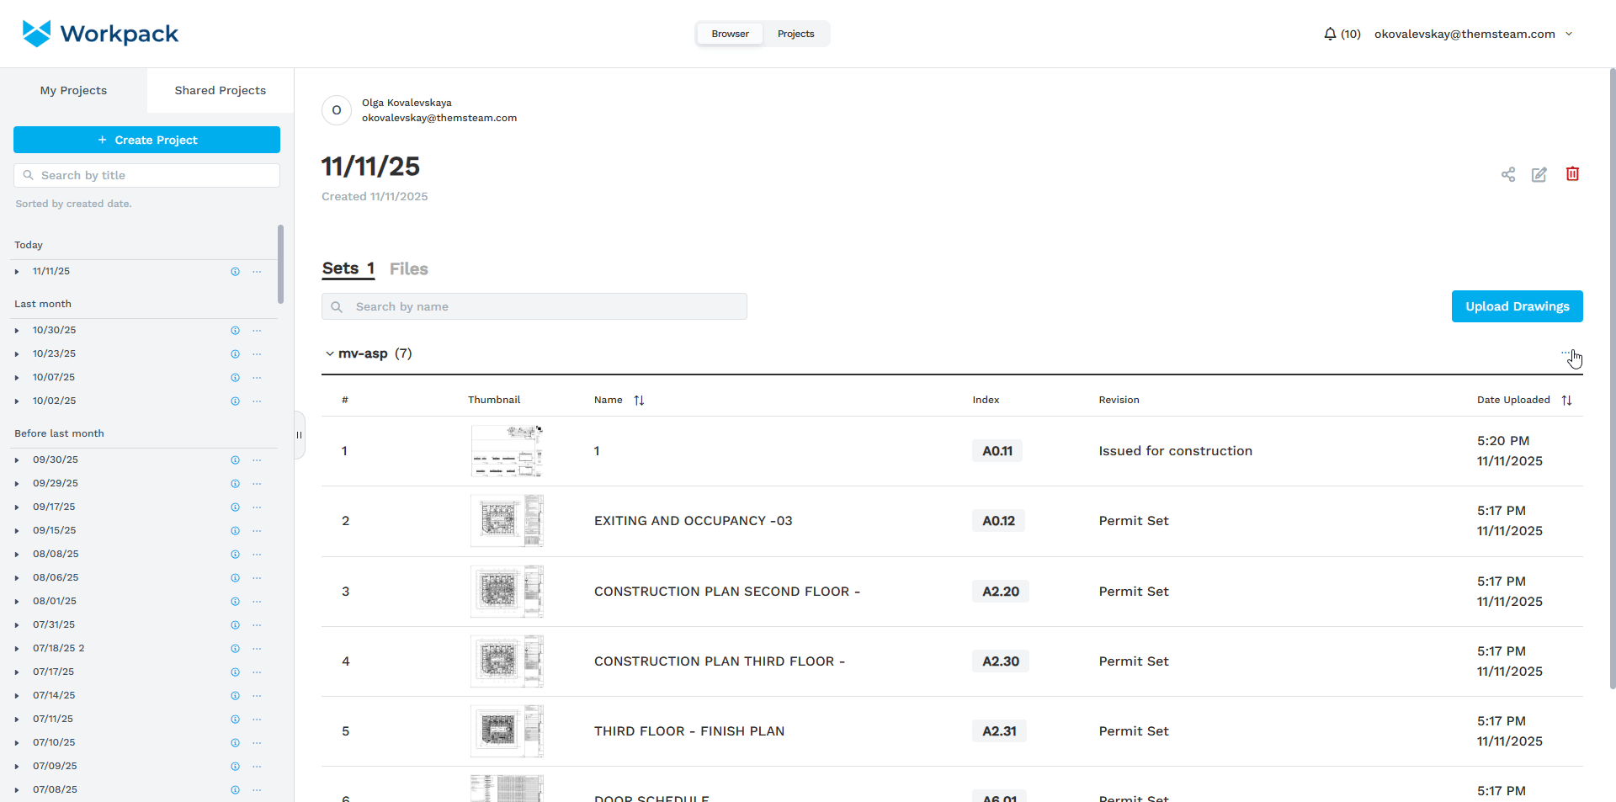Open the notifications bell
The width and height of the screenshot is (1616, 802).
[x=1330, y=34]
